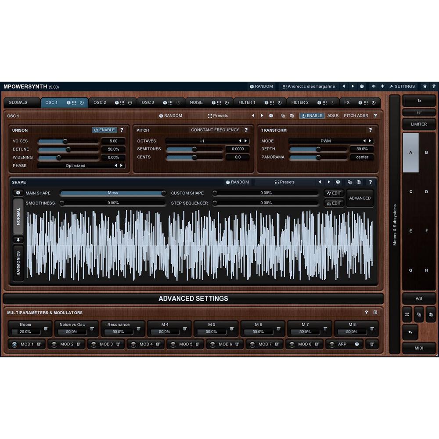Viewport: 439px width, 439px height.
Task: Open the CONSTANT FREQUENCY pitch mode selector
Action: [214, 130]
